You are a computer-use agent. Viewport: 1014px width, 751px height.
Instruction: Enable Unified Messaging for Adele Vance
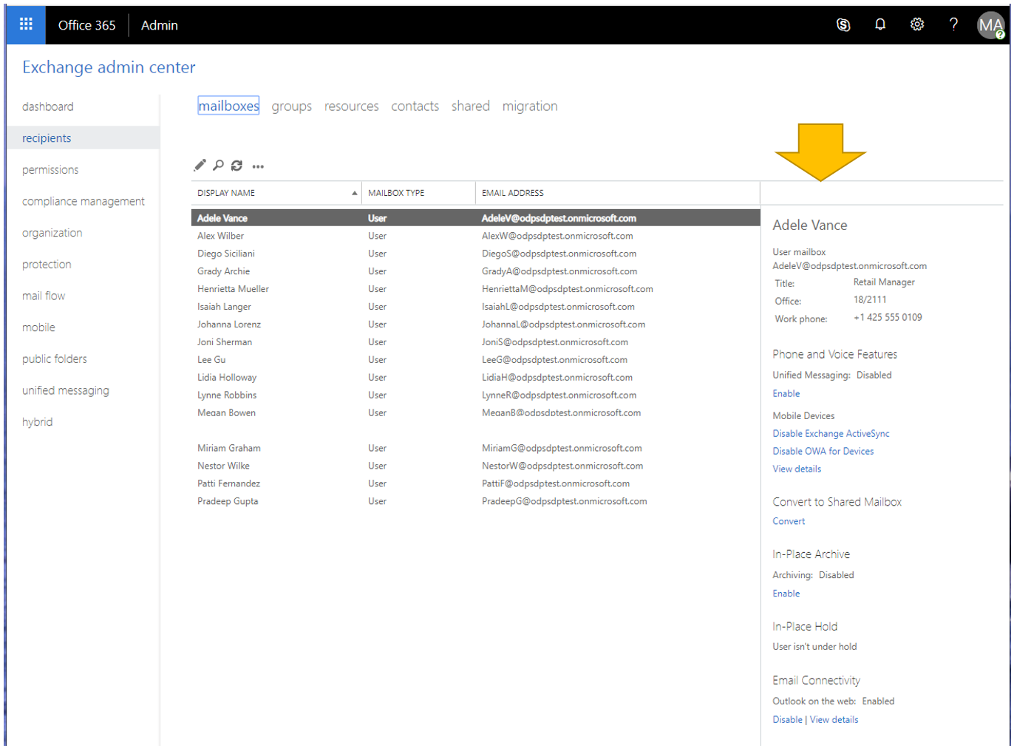point(786,393)
